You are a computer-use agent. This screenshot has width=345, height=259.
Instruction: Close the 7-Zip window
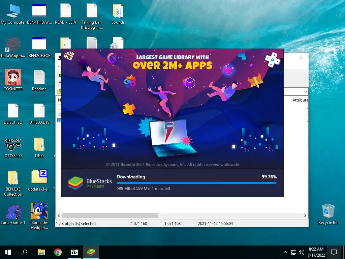click(x=301, y=58)
